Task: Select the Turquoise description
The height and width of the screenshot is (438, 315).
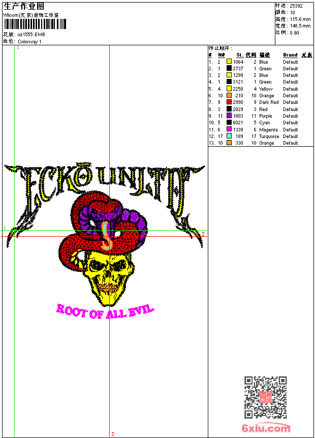Action: pos(269,136)
